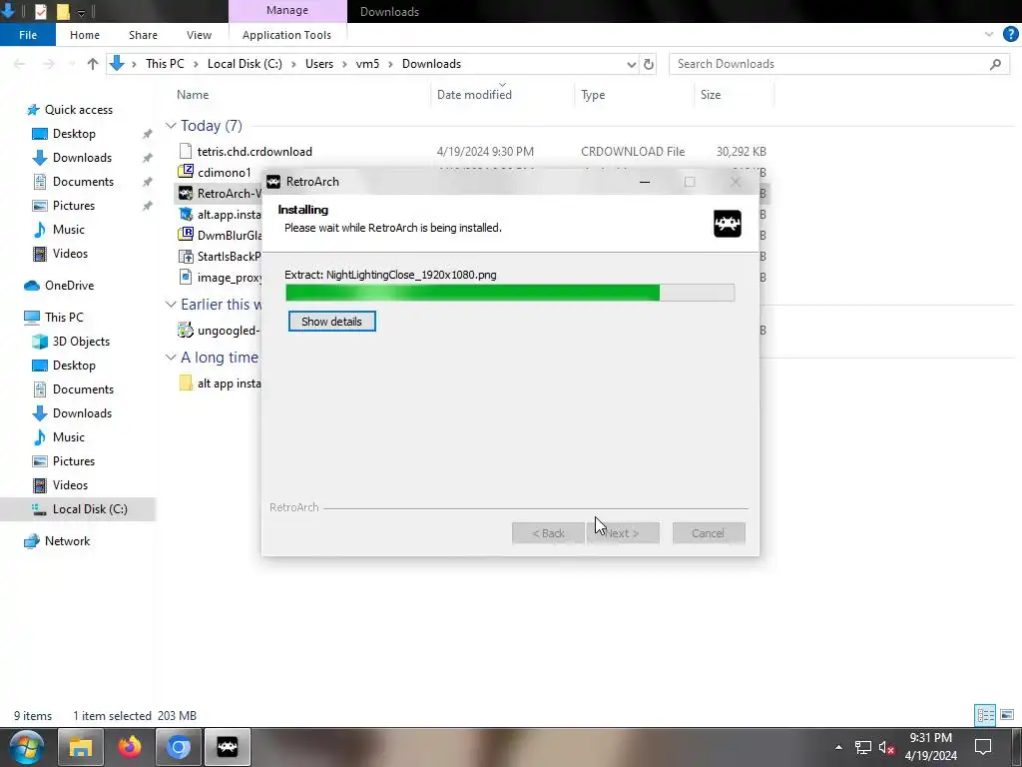Go up one folder level arrow
This screenshot has height=767, width=1022.
(x=93, y=64)
